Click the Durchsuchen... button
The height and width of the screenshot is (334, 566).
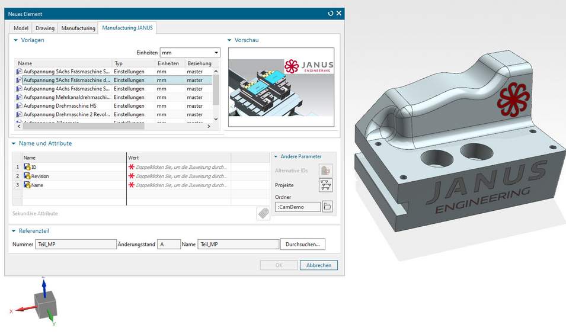pos(303,244)
